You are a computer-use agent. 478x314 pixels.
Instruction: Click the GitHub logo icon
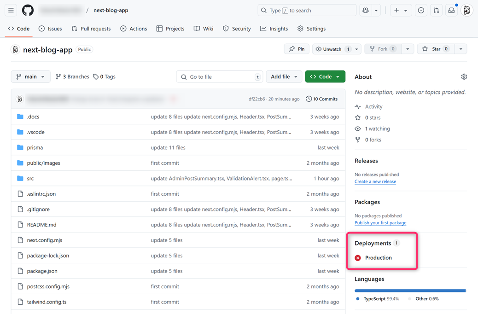28,10
